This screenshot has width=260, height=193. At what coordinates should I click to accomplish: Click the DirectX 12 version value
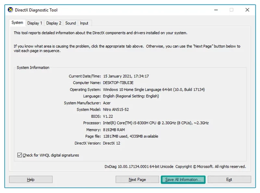point(111,143)
